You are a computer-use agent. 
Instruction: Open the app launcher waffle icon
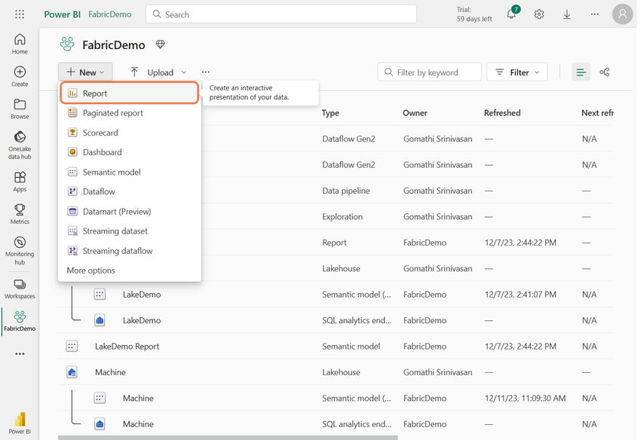[x=20, y=14]
